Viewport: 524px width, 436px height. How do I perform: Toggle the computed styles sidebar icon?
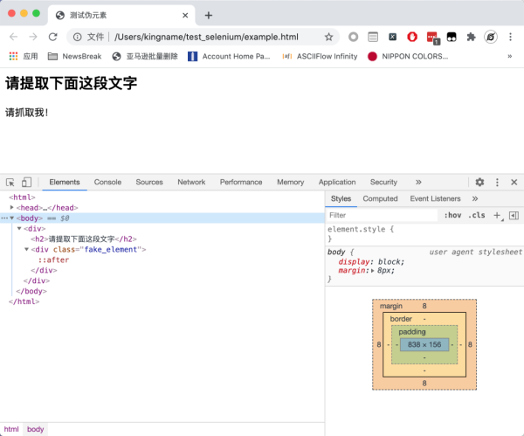[x=514, y=215]
